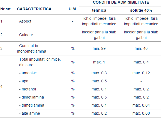
Task: Select Total impuritati chimice cell
Action: (x=40, y=62)
